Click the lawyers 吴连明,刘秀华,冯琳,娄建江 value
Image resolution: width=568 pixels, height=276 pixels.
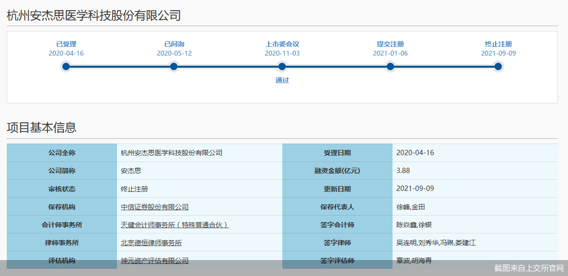point(436,243)
